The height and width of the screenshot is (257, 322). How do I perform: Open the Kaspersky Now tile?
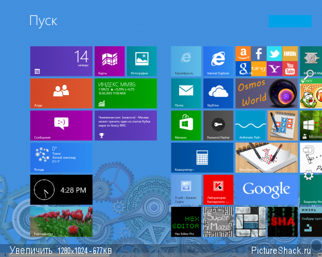point(311,190)
